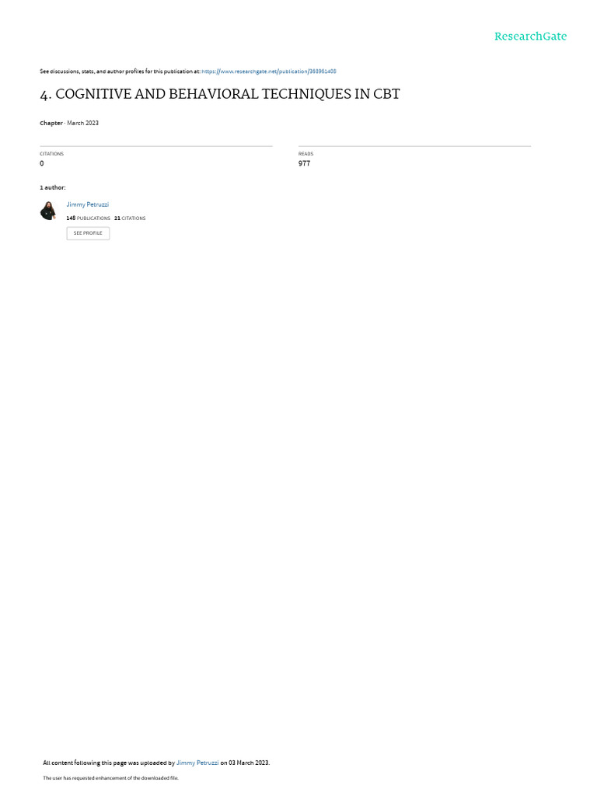
Task: Click the March 2023 publication date
Action: (82, 123)
